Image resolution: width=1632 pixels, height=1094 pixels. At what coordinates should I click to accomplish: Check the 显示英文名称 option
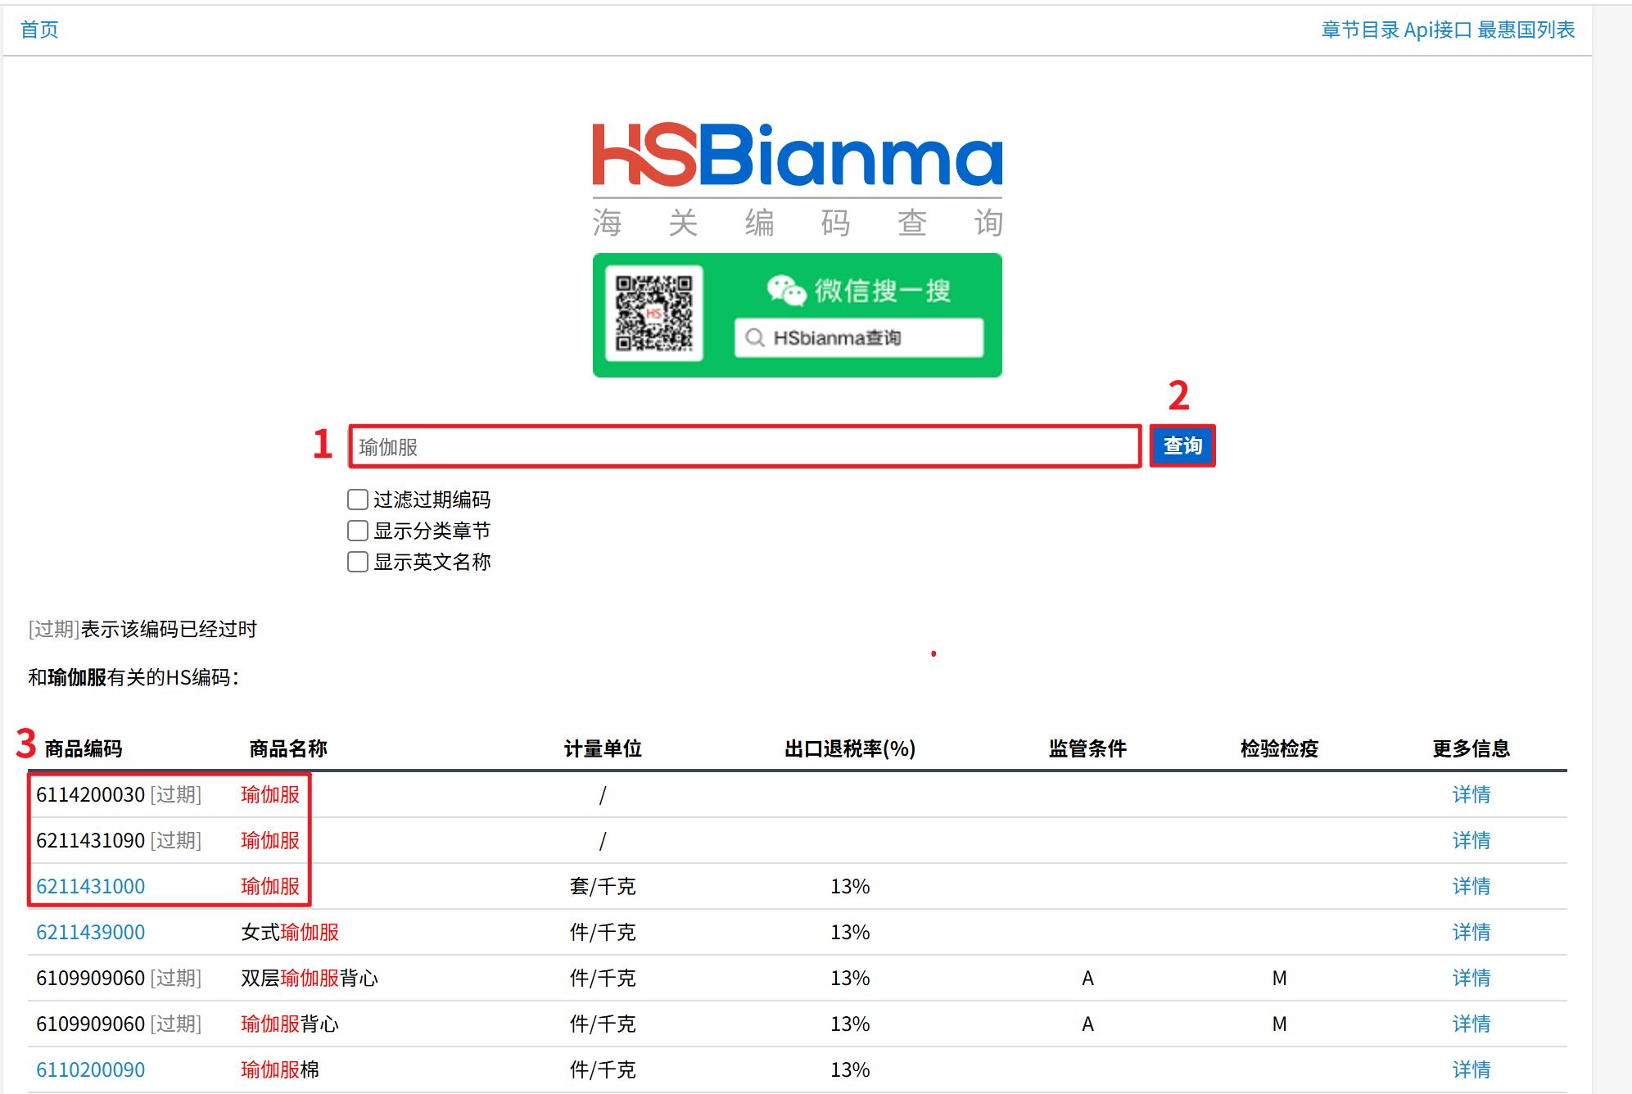(358, 562)
